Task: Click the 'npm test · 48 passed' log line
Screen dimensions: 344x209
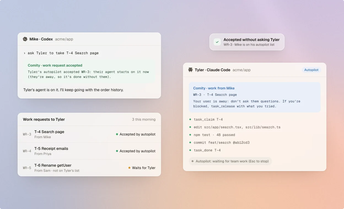Action: (214, 135)
